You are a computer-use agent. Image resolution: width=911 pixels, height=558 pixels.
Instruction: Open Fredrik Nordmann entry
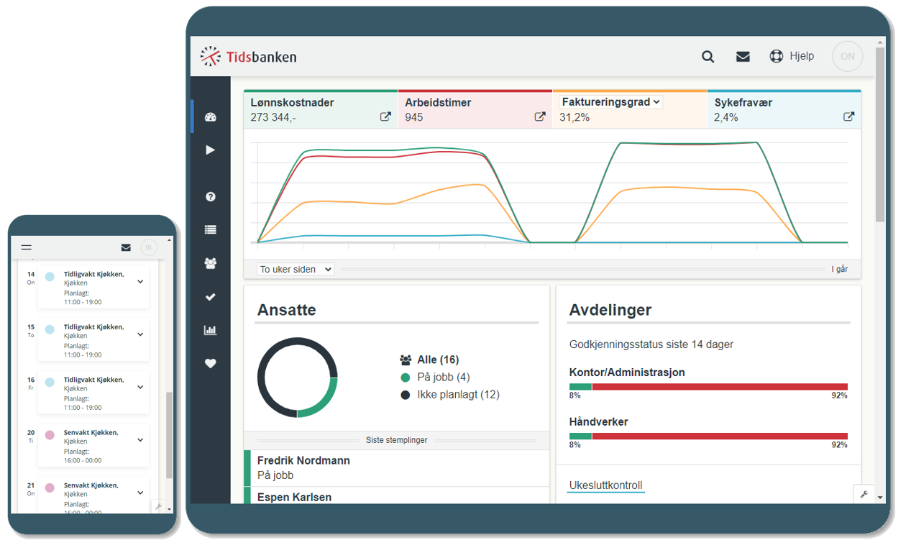coord(397,468)
